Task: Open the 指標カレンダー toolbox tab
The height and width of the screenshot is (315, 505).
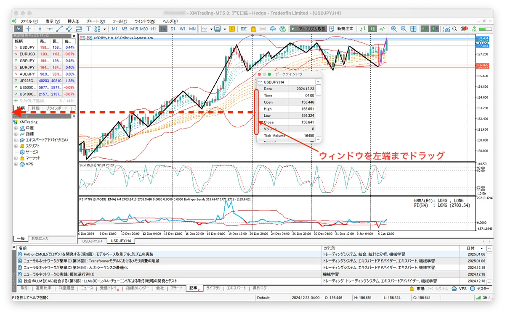Action: [x=138, y=288]
